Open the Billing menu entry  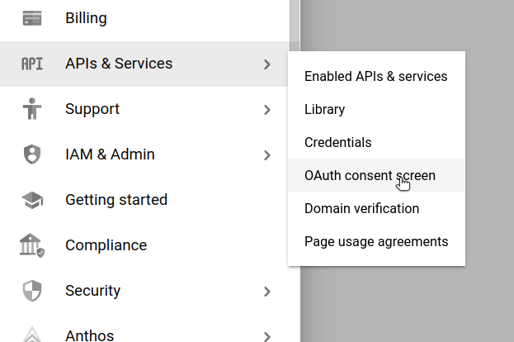click(86, 18)
